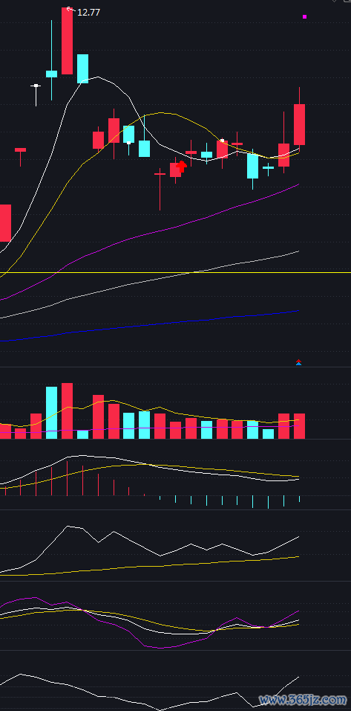Click the latest red candlestick on the right
The height and width of the screenshot is (711, 351).
pyautogui.click(x=300, y=124)
